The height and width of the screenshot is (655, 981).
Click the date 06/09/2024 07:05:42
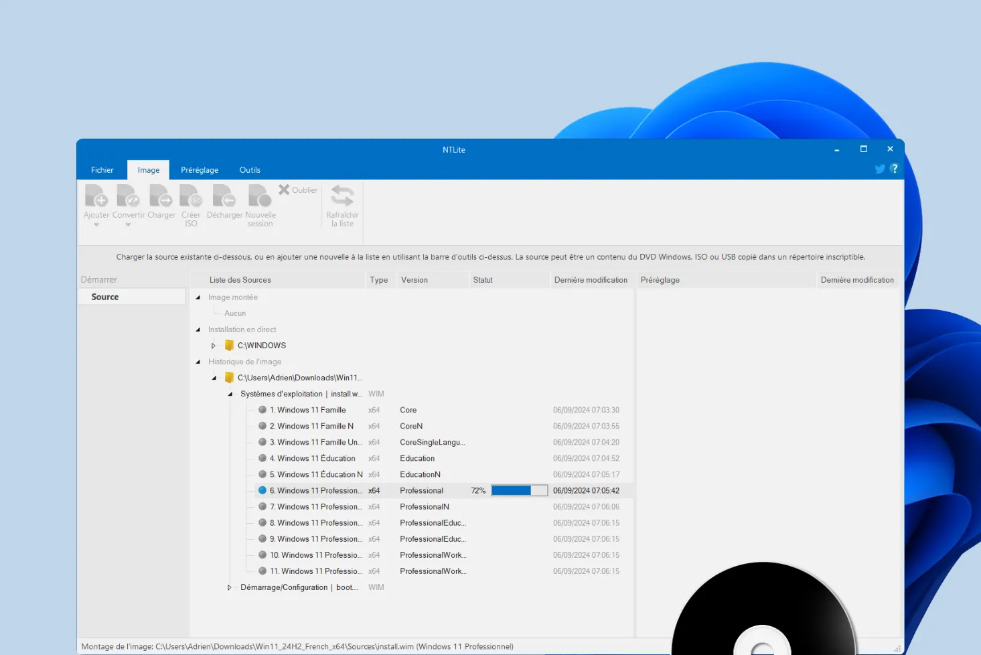click(x=586, y=490)
